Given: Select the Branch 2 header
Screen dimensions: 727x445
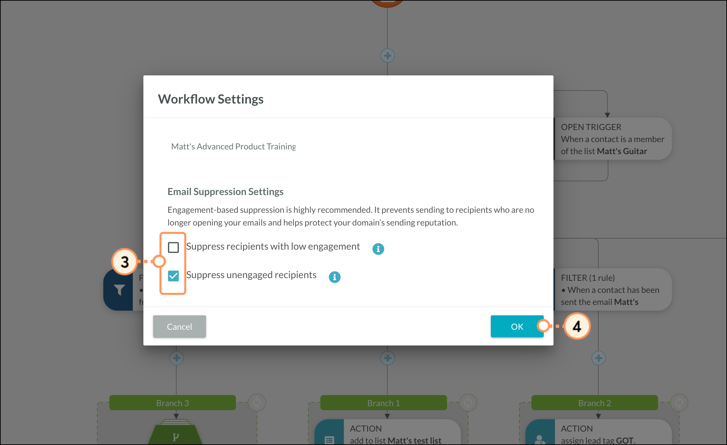Looking at the screenshot, I should [594, 403].
